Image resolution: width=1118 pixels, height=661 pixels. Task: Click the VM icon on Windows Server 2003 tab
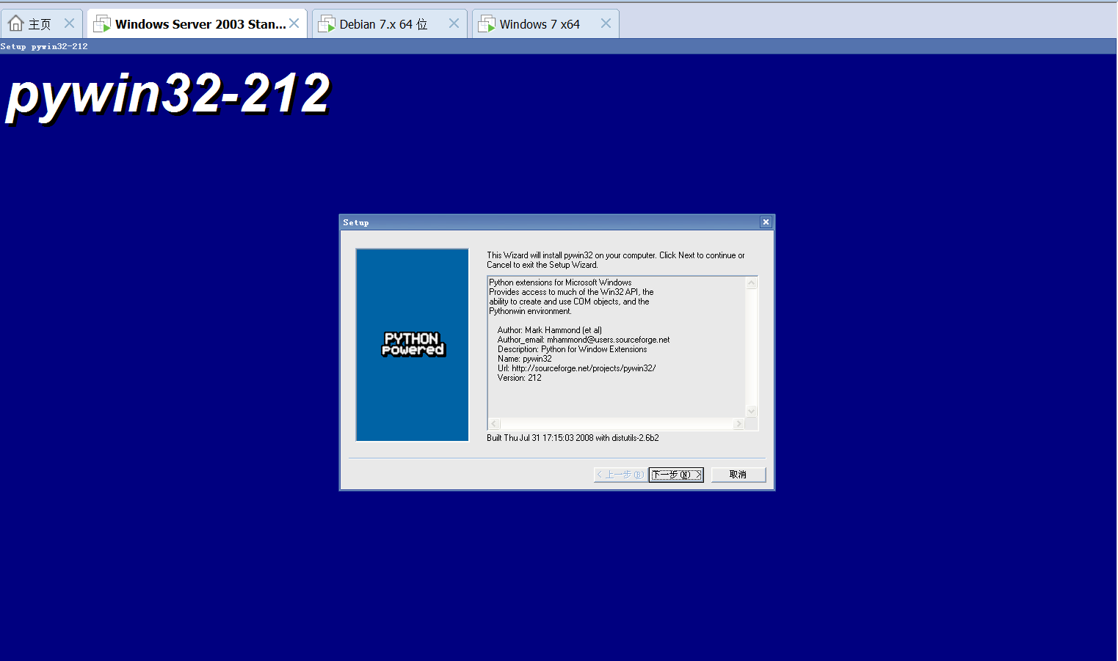tap(103, 24)
